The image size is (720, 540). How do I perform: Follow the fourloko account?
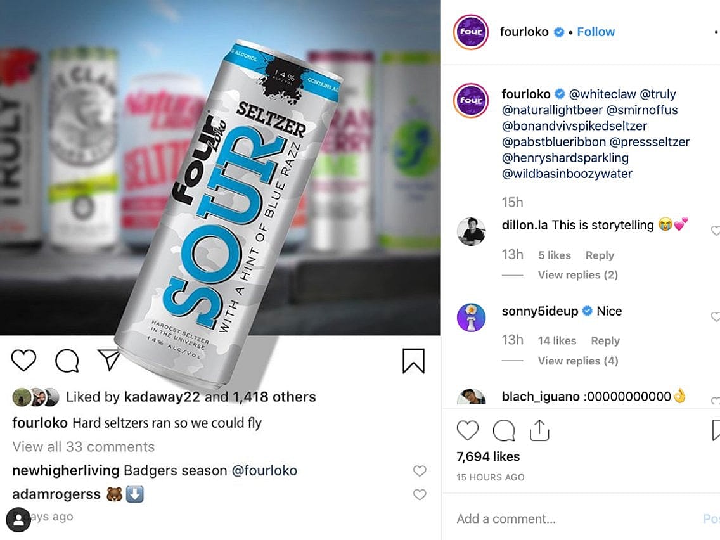point(596,32)
